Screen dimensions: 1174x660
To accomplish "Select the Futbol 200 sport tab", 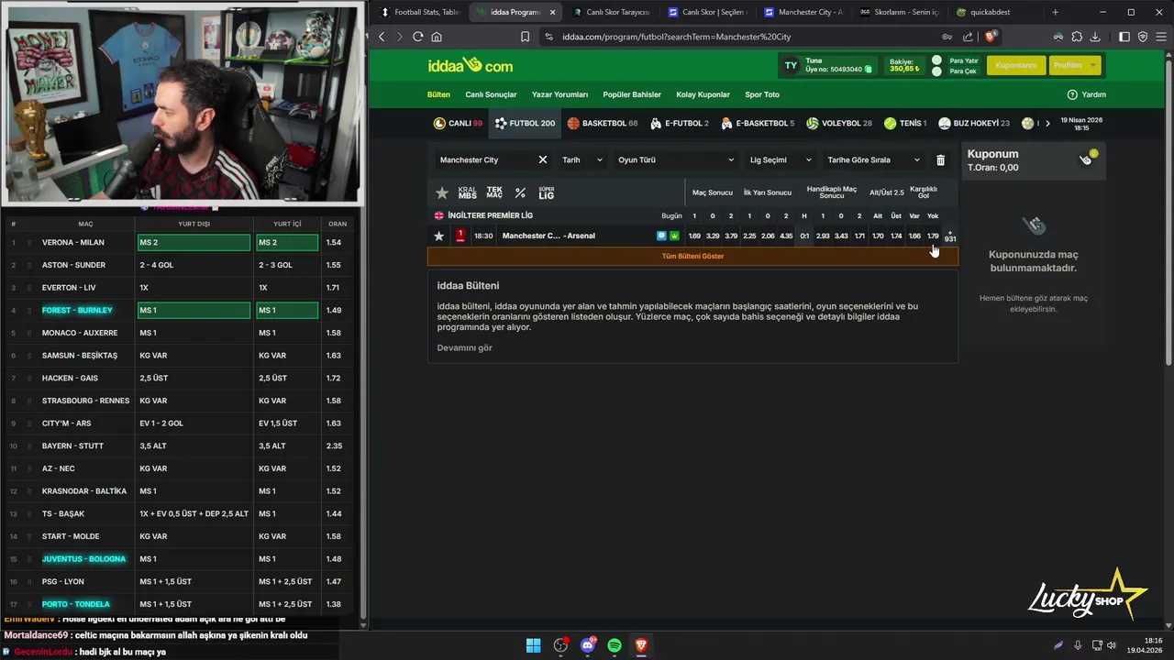I will 525,123.
